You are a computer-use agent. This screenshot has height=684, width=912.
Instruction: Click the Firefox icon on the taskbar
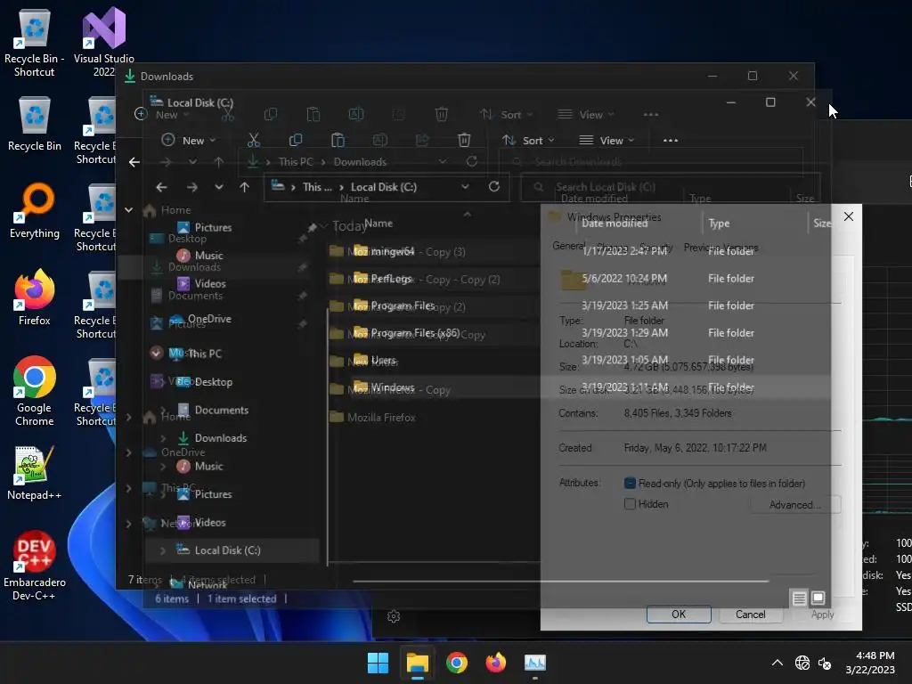tap(495, 663)
